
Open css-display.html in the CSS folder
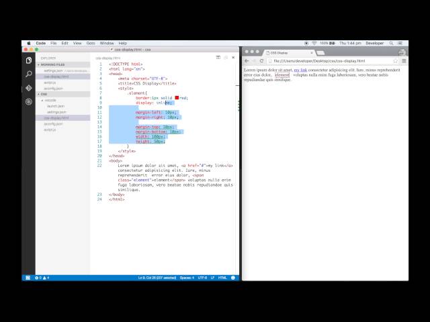click(62, 118)
